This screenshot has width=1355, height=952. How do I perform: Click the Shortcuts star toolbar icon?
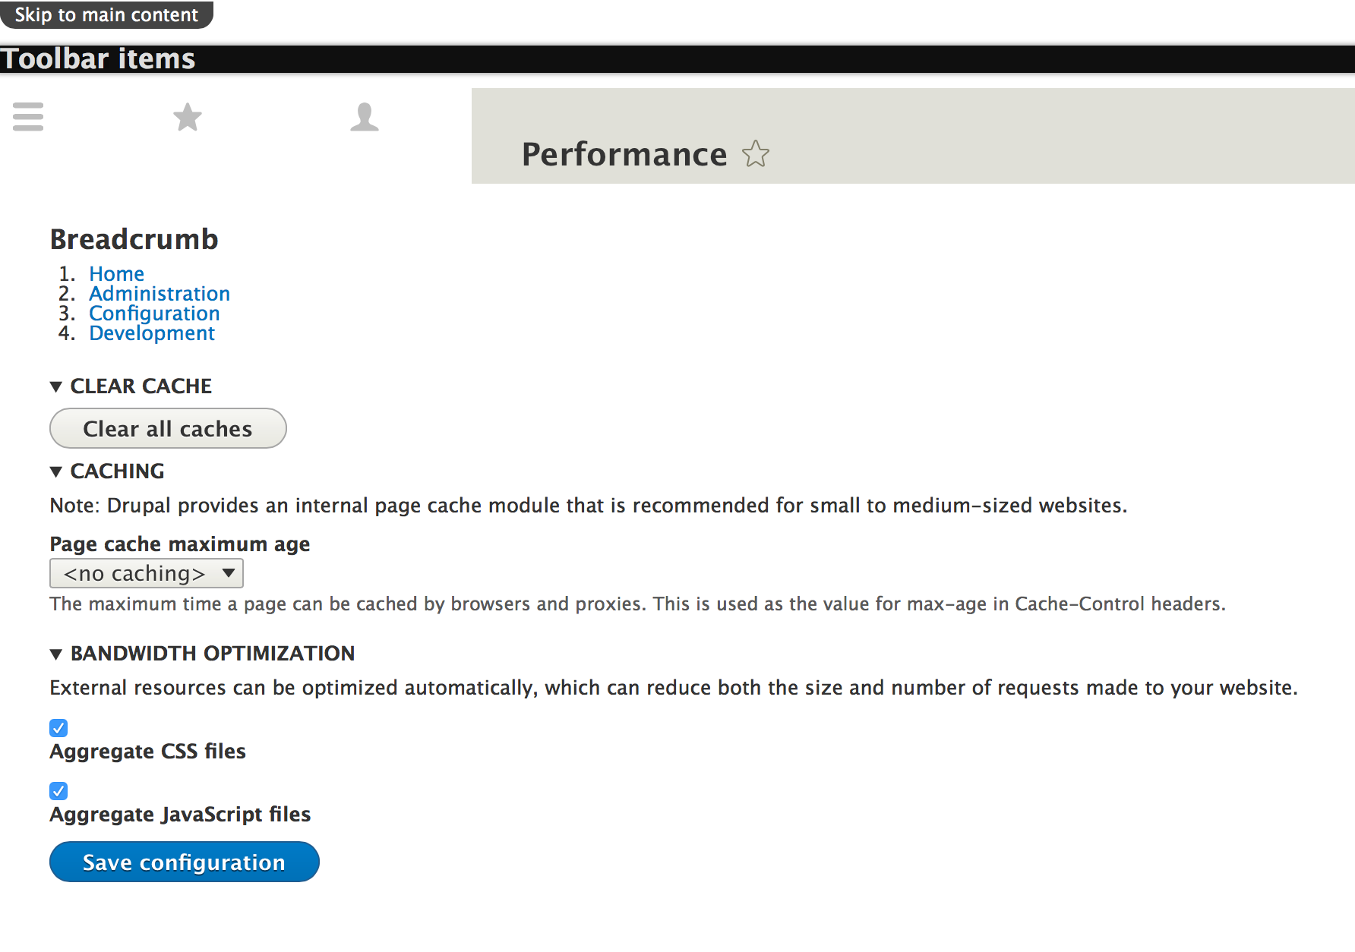pyautogui.click(x=188, y=117)
